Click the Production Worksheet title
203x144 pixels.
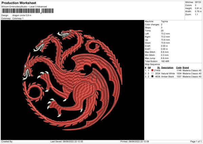point(19,3)
